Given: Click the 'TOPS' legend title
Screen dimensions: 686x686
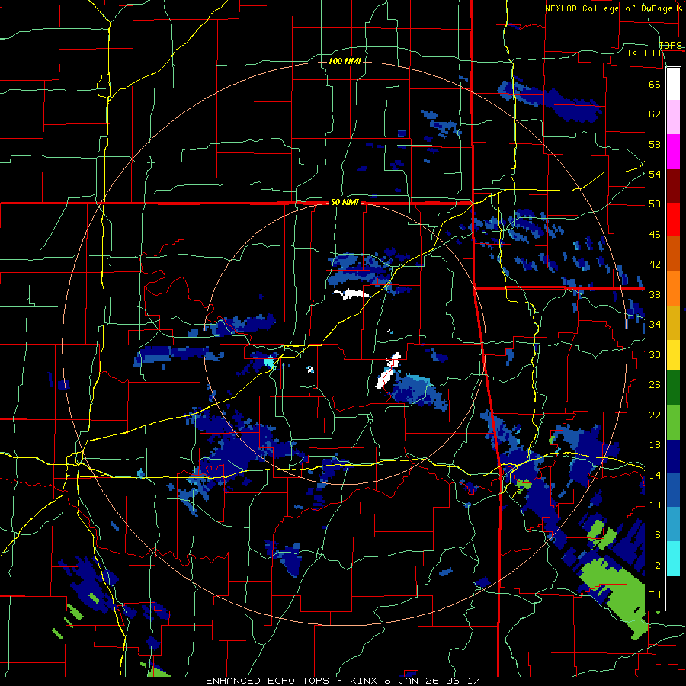Looking at the screenshot, I should point(670,45).
